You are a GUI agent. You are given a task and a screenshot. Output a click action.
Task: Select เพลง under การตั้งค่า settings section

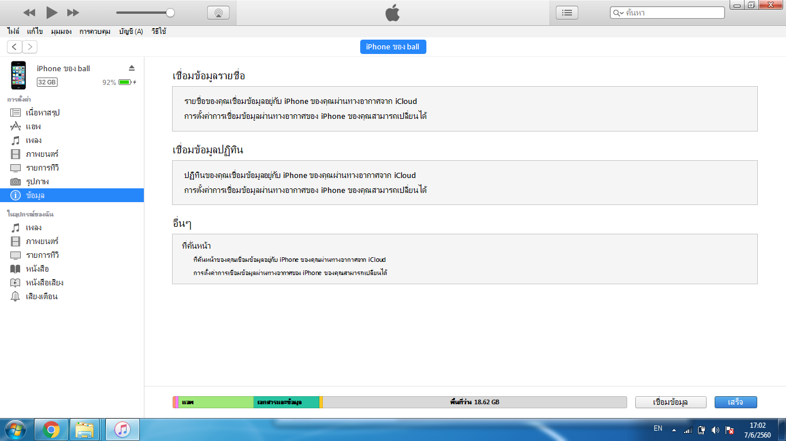72,140
